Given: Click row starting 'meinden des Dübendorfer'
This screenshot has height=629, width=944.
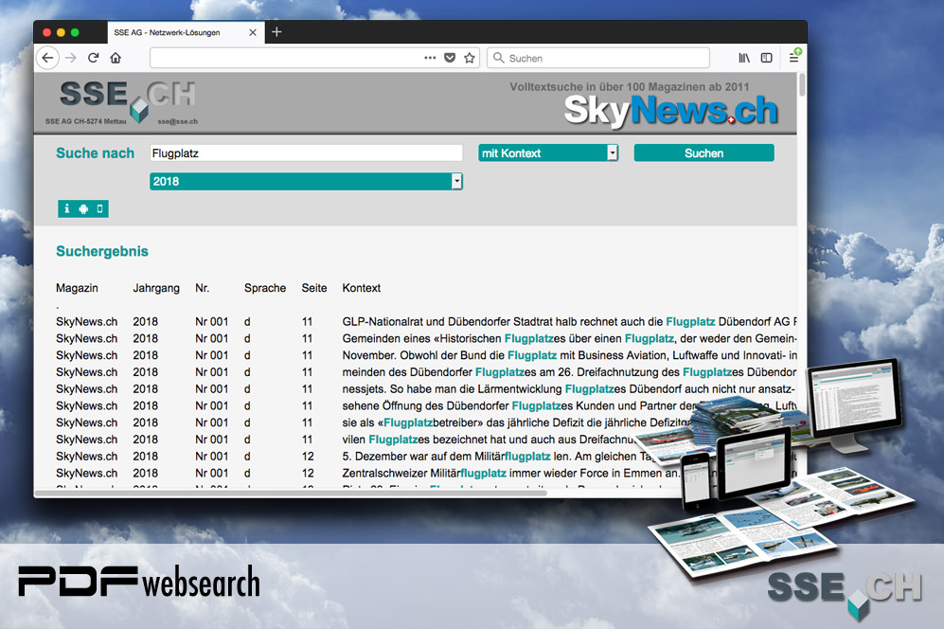Looking at the screenshot, I should click(x=426, y=372).
